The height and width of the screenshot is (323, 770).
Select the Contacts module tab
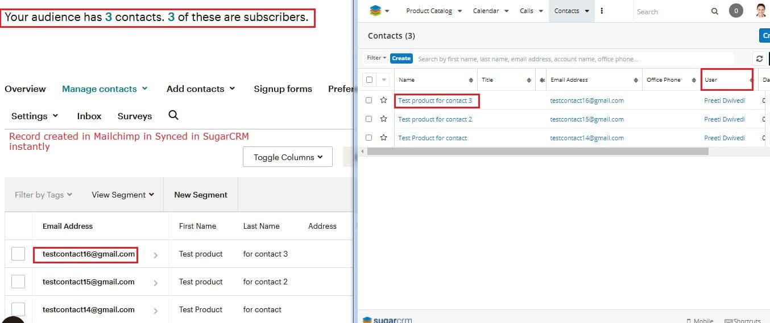566,11
